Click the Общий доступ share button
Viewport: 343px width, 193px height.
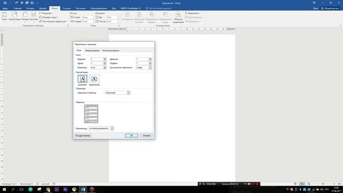tap(330, 9)
